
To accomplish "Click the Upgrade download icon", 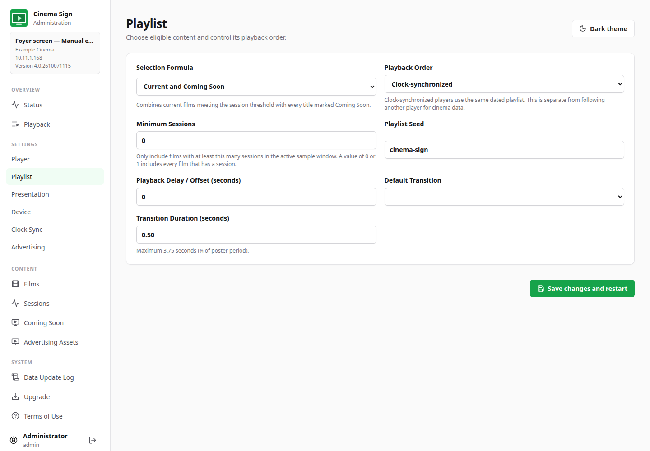I will coord(15,396).
